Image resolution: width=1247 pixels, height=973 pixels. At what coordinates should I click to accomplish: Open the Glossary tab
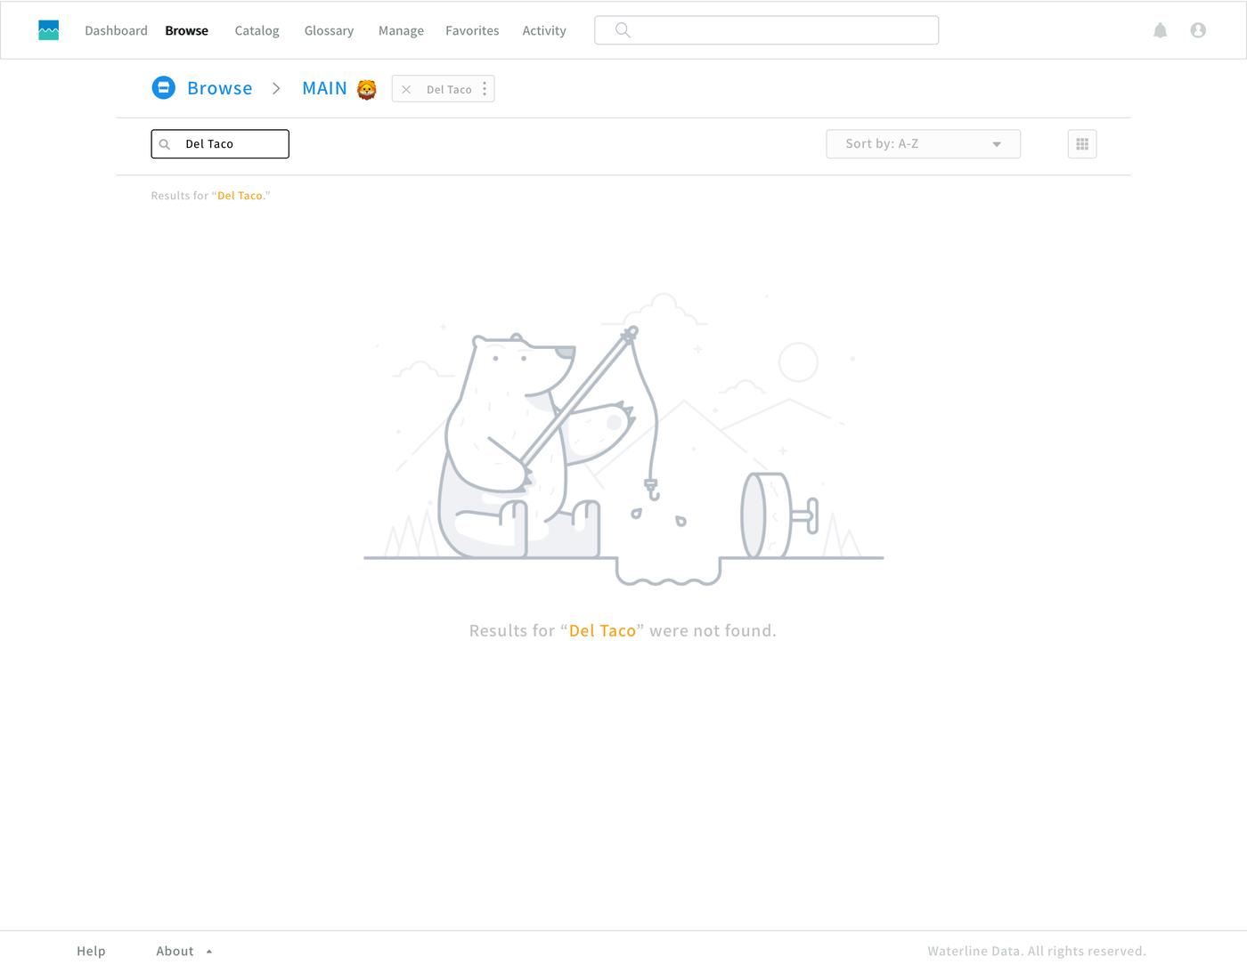point(329,30)
